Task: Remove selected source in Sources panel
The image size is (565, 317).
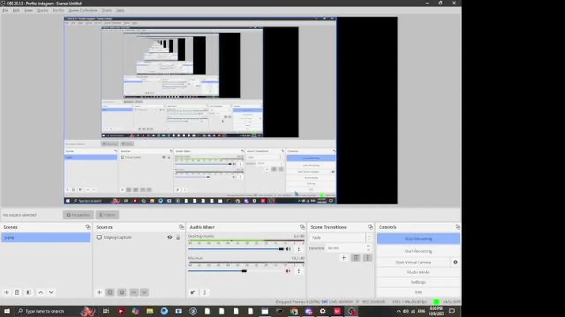Action: [x=110, y=292]
